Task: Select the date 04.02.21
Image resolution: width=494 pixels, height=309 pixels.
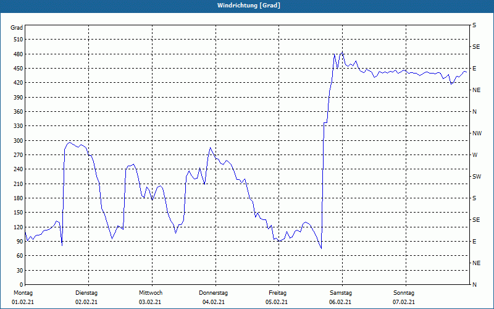Action: 214,302
